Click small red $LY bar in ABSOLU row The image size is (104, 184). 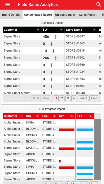click(60, 161)
